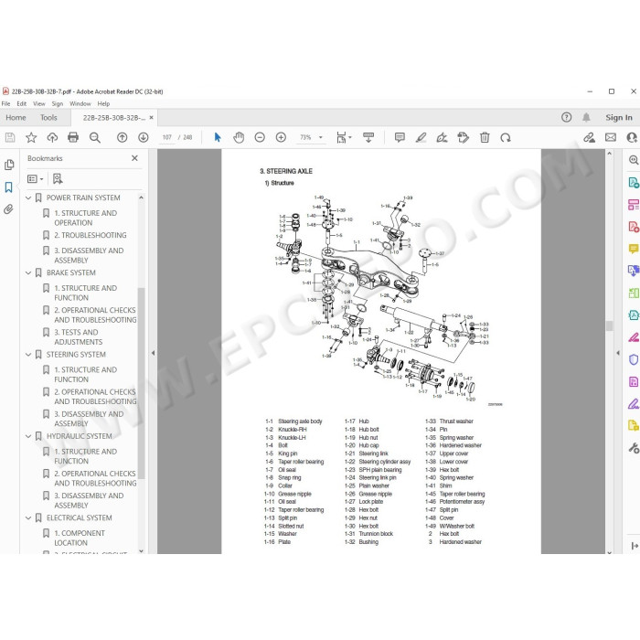
Task: Open the File menu
Action: tap(6, 103)
